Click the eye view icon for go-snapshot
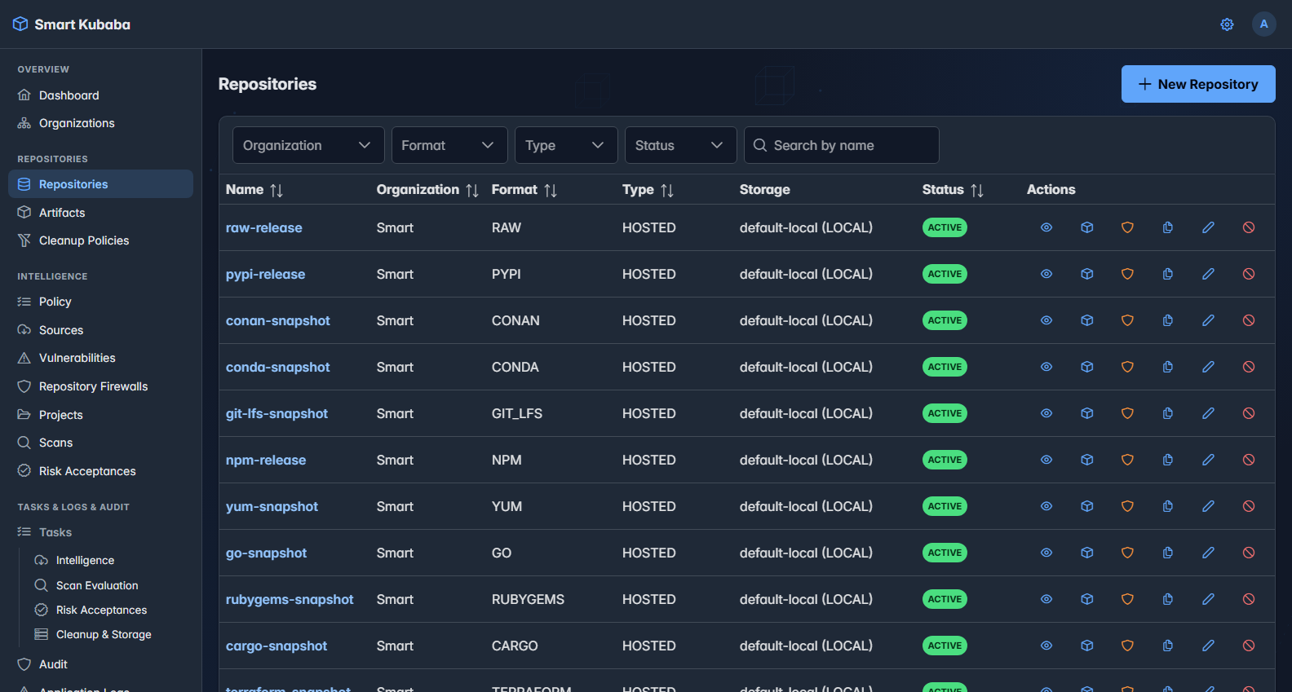Screen dimensions: 1292x692 [1046, 553]
